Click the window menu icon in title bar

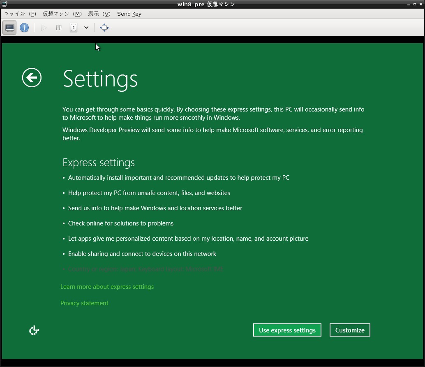click(5, 4)
